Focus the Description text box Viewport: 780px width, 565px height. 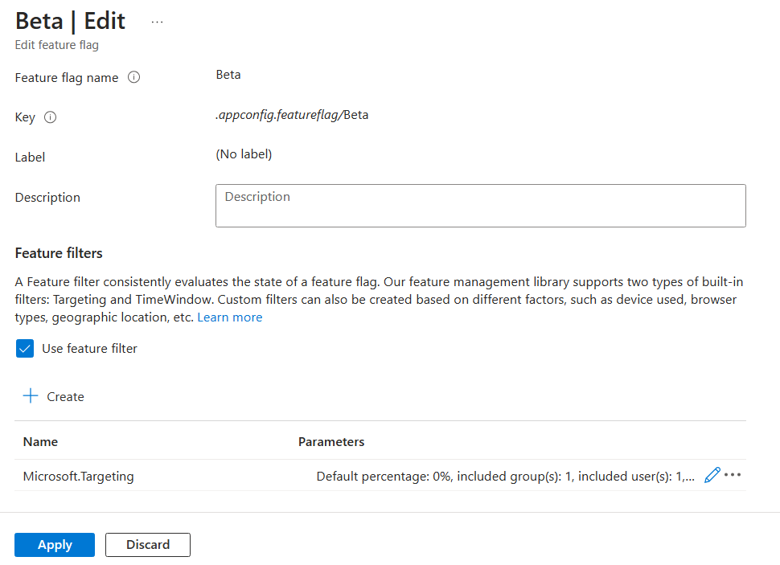[480, 206]
